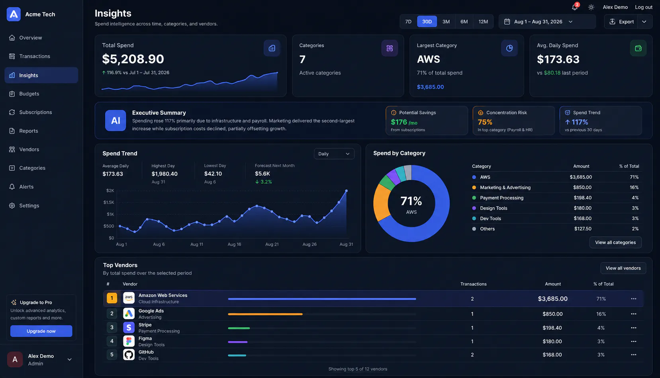Click the GitHub vendor logo
Image resolution: width=660 pixels, height=378 pixels.
129,354
